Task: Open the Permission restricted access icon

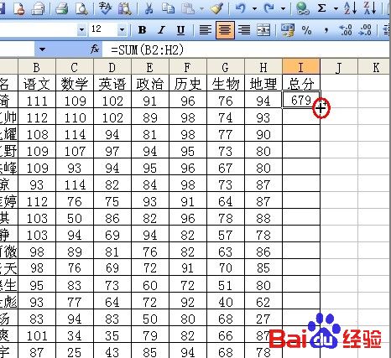Action: click(x=18, y=8)
